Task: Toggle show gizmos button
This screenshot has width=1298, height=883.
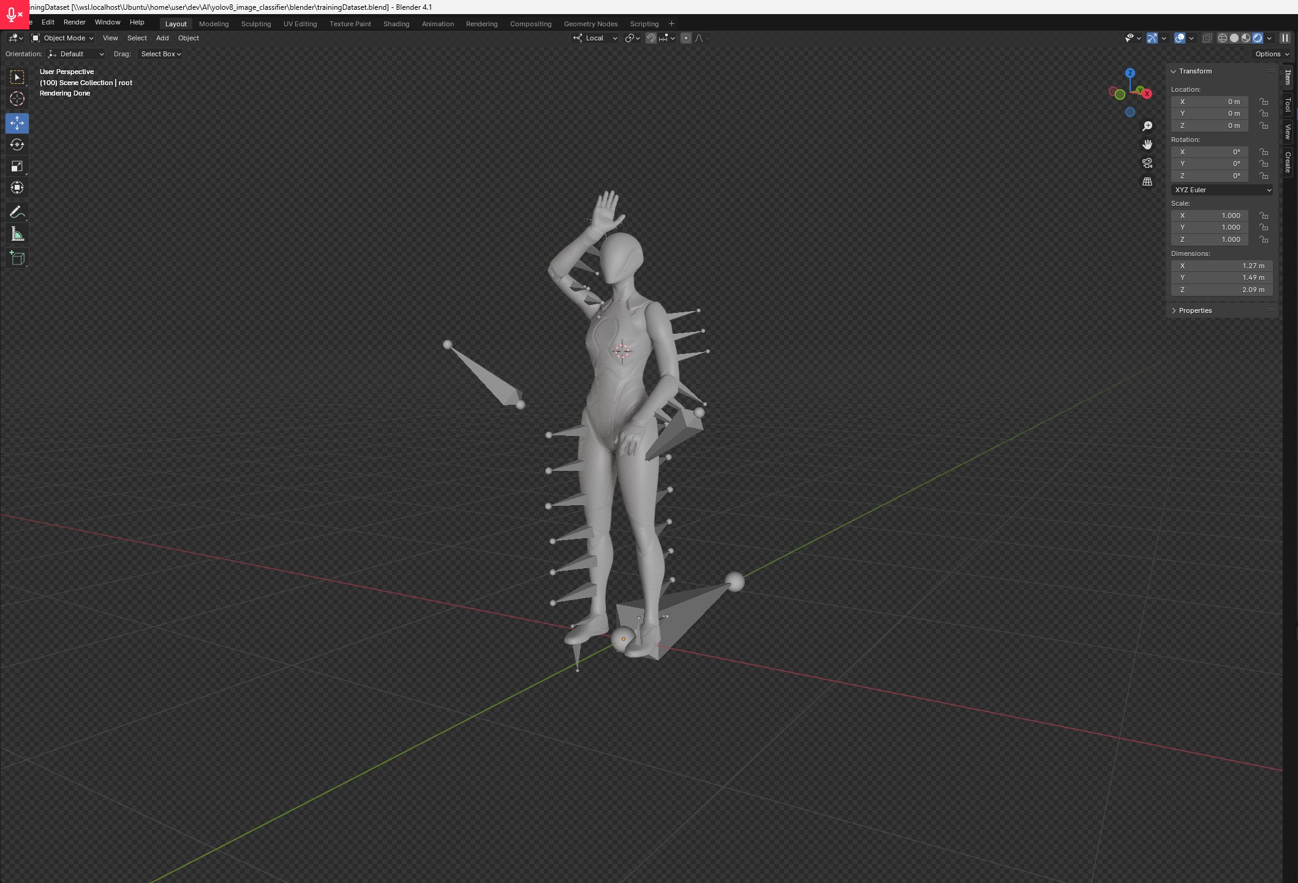Action: [1152, 38]
